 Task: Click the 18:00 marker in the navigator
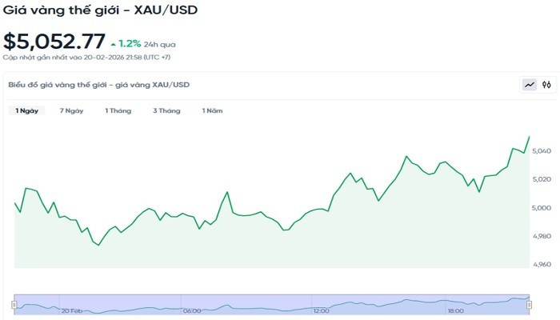[456, 310]
